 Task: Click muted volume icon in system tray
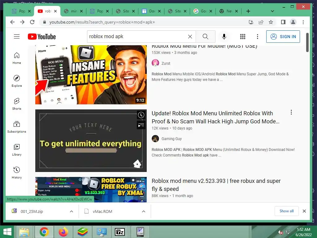click(x=280, y=232)
